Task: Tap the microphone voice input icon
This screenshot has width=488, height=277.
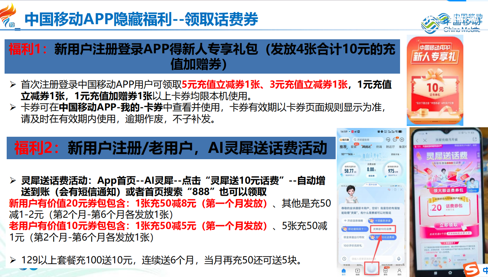Action: (399, 258)
